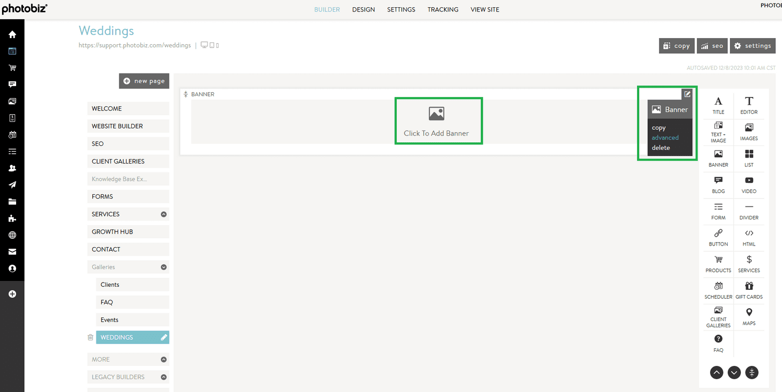
Task: Select the HTML block icon
Action: [749, 238]
